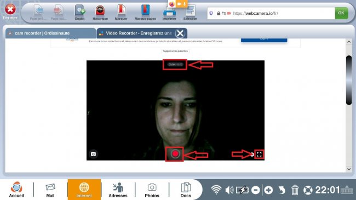Toggle fullscreen mode on the video
This screenshot has height=200, width=356.
coord(259,155)
